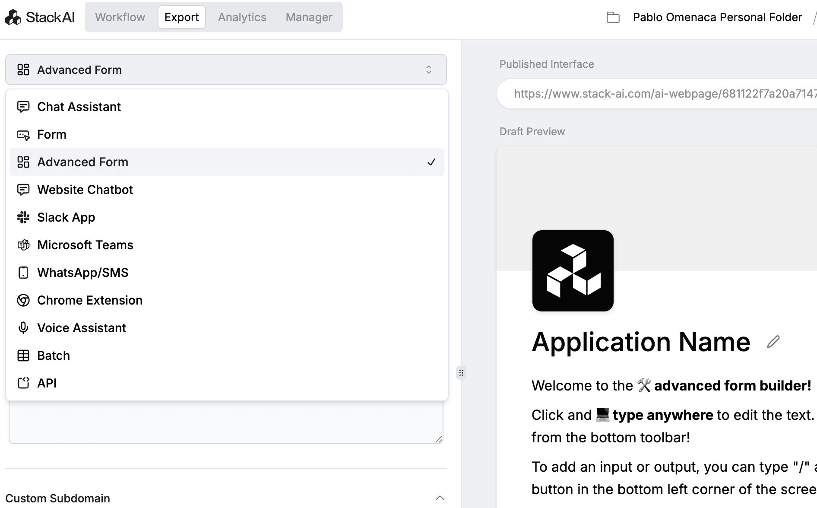Collapse the Custom Subdomain section
This screenshot has width=817, height=508.
click(440, 498)
